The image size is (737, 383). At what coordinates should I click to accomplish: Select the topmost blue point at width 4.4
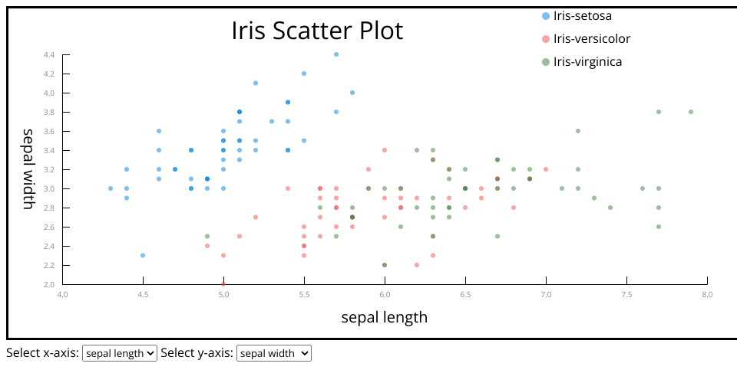pyautogui.click(x=336, y=54)
